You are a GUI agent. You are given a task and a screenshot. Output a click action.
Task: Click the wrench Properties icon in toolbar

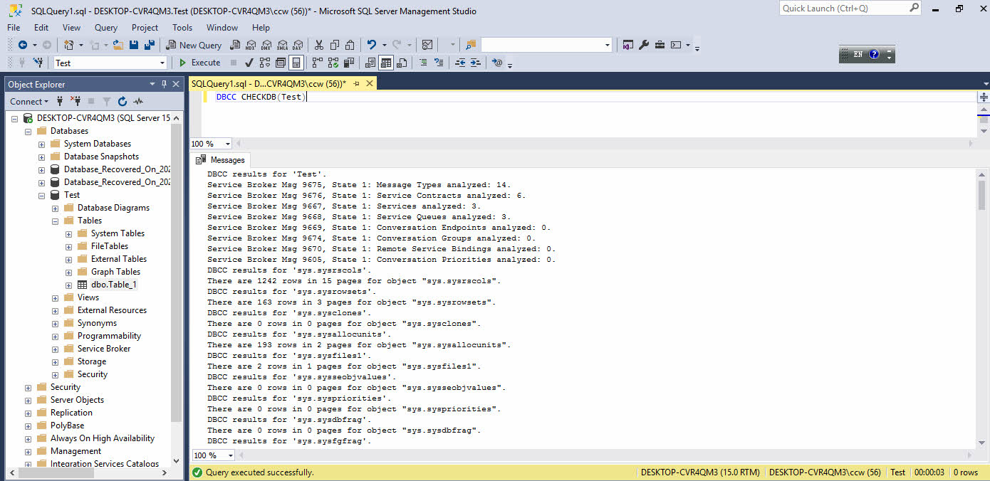(x=643, y=45)
